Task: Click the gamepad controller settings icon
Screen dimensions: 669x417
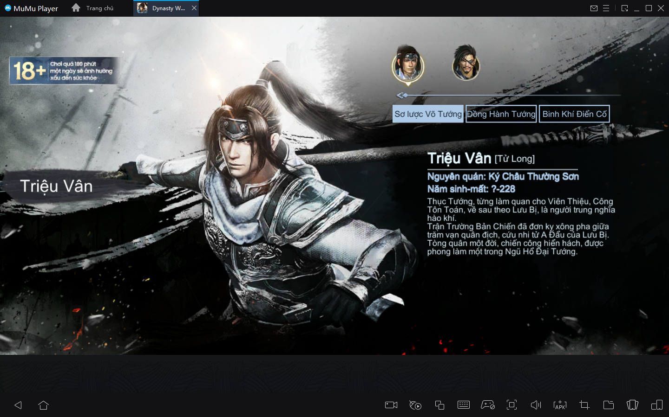Action: 488,405
